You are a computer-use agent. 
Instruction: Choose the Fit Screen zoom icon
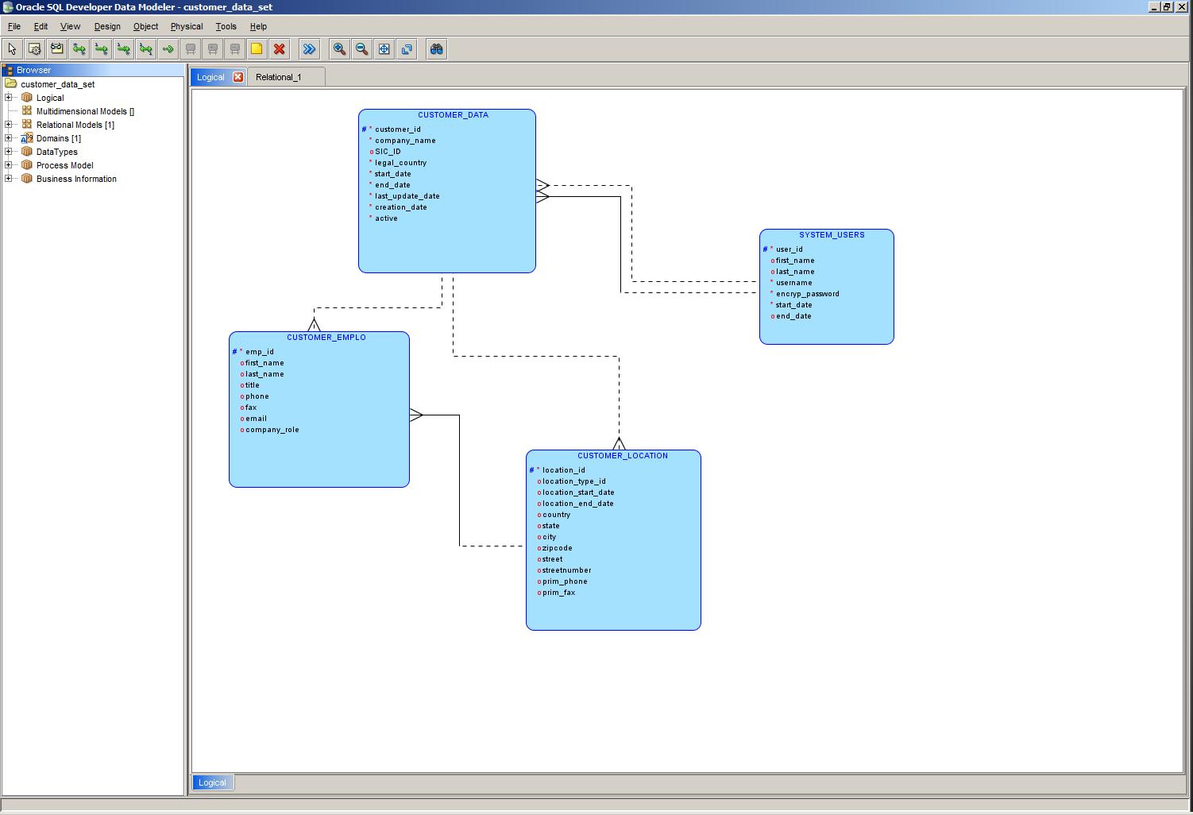[x=384, y=48]
